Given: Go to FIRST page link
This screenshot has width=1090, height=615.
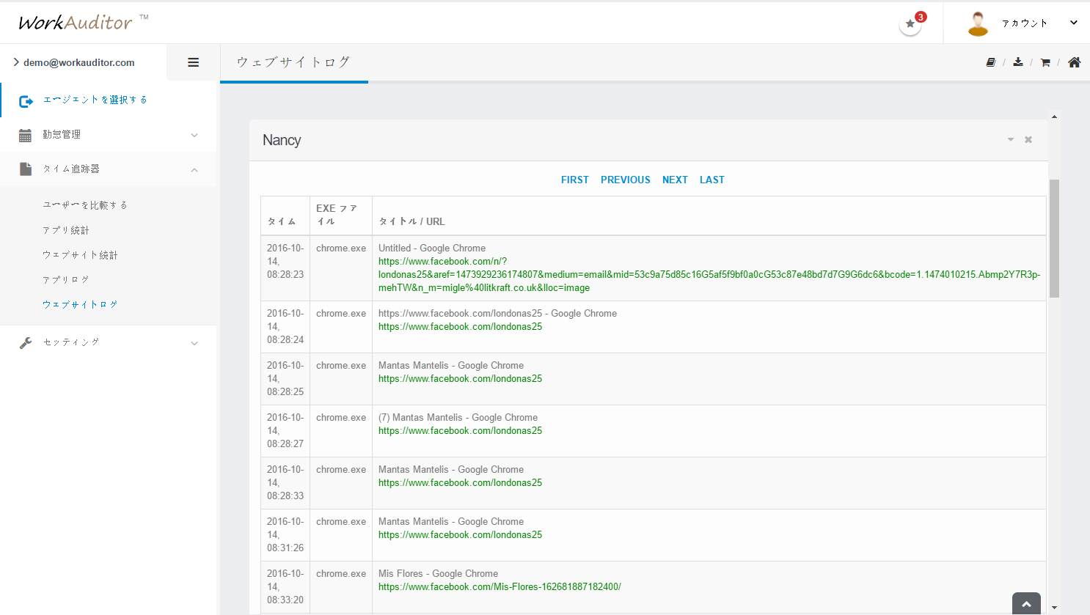Looking at the screenshot, I should click(575, 180).
